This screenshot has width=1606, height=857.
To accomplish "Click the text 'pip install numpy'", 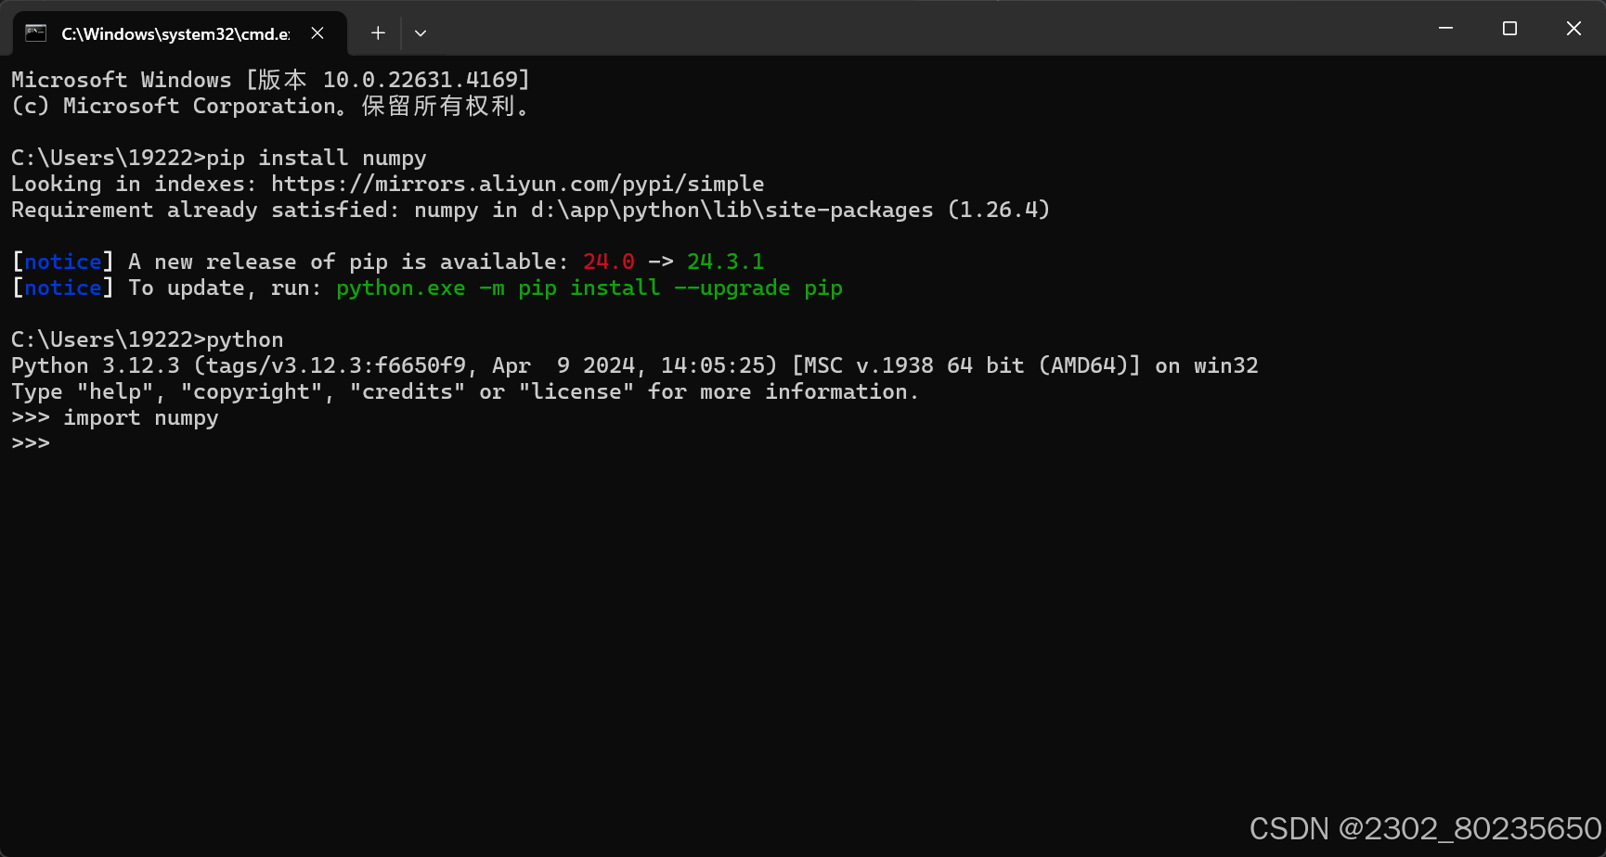I will [317, 158].
